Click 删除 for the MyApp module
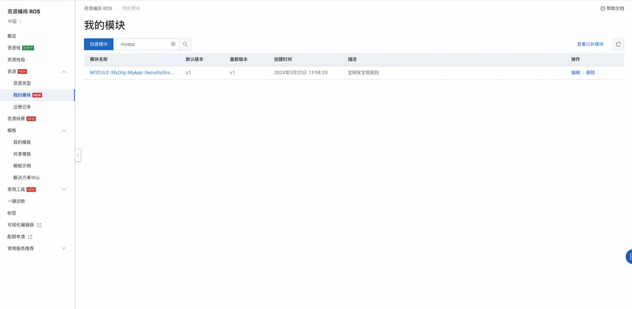Image resolution: width=632 pixels, height=309 pixels. point(591,73)
